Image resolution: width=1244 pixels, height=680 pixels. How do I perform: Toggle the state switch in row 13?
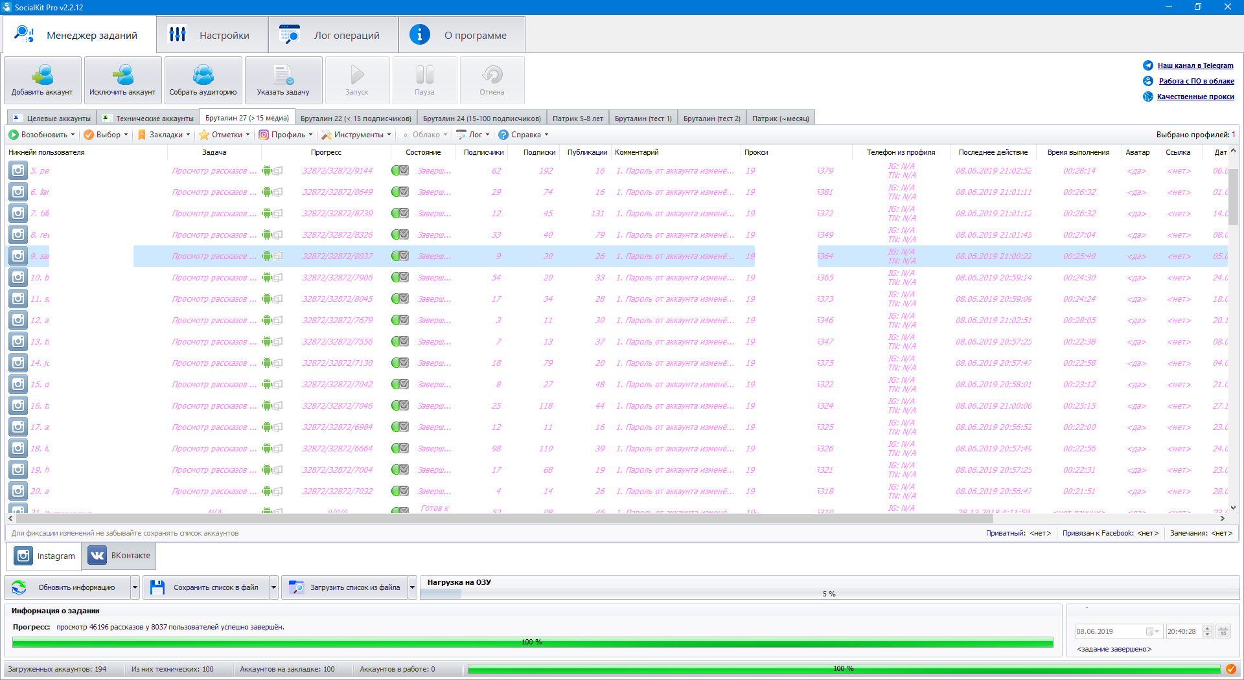pyautogui.click(x=400, y=341)
